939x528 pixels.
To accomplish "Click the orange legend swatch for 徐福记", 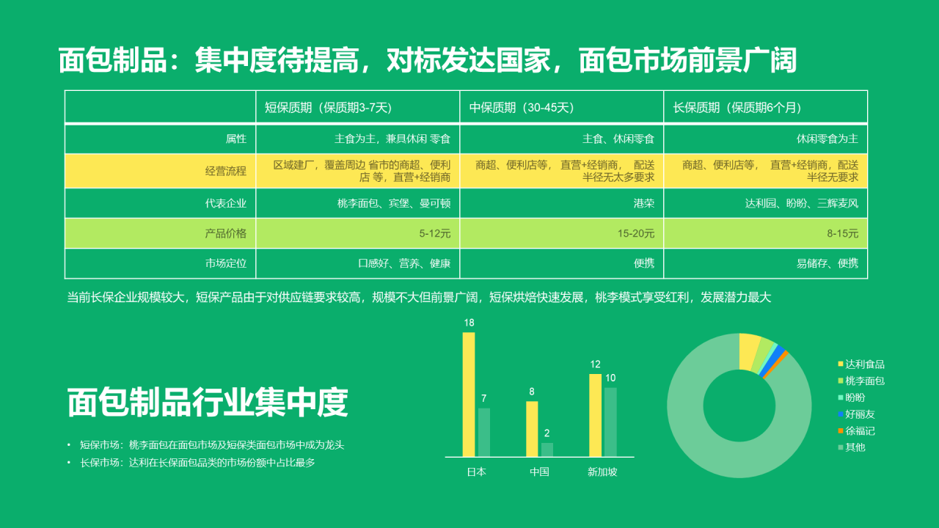I will coord(841,431).
